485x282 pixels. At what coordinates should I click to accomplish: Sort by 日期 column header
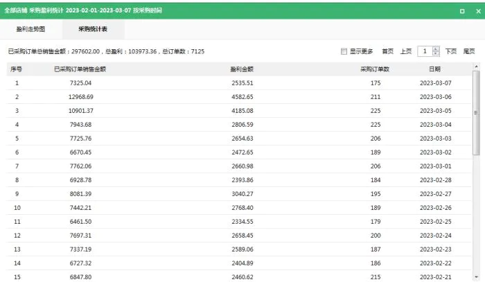pyautogui.click(x=434, y=69)
